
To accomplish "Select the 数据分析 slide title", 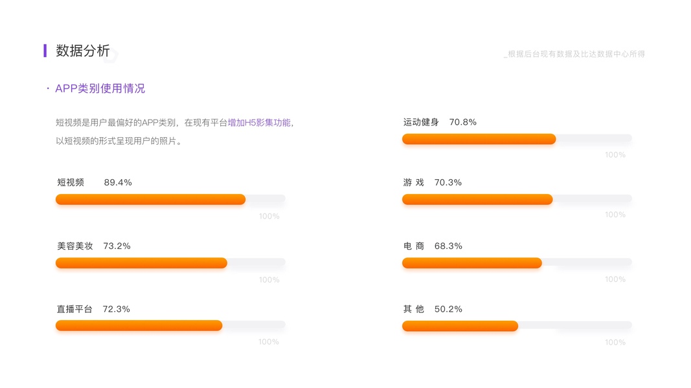I will tap(83, 51).
